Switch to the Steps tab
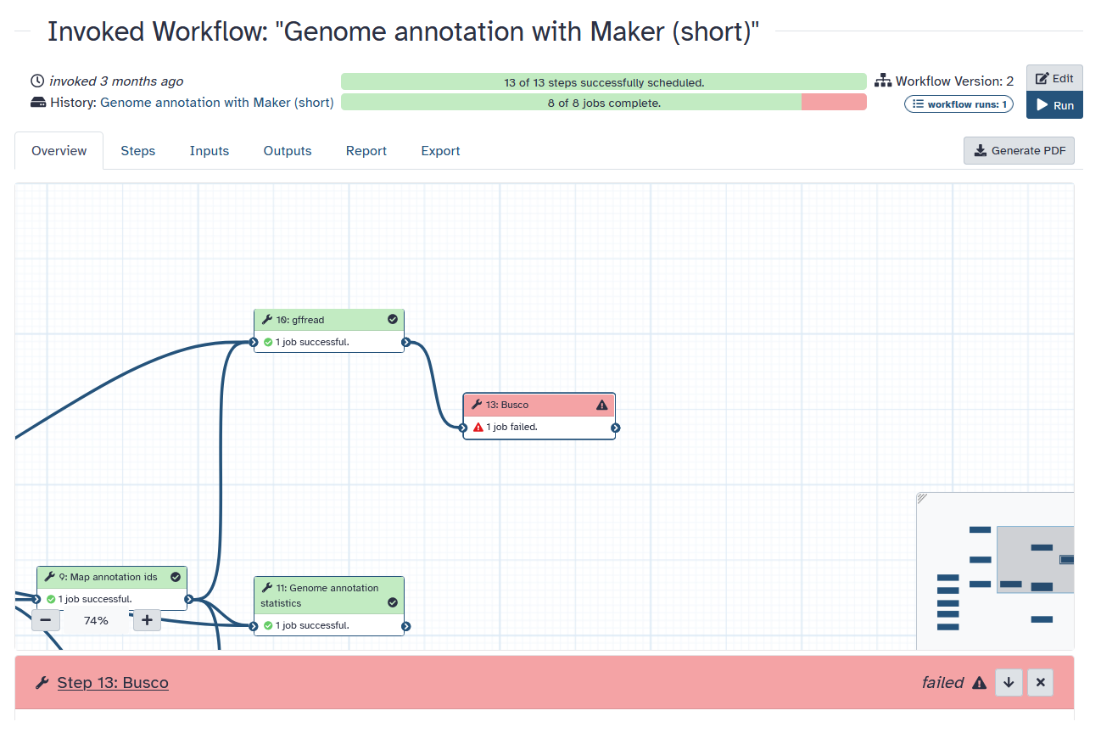The image size is (1101, 733). [x=137, y=151]
